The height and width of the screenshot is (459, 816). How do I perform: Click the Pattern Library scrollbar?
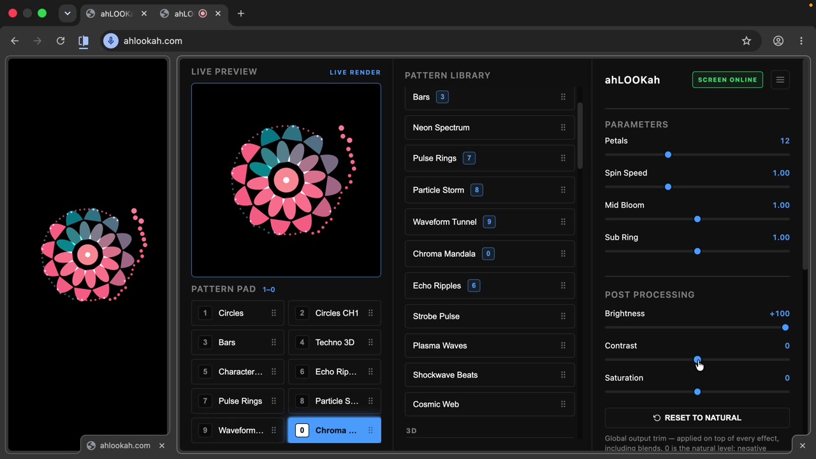(580, 136)
